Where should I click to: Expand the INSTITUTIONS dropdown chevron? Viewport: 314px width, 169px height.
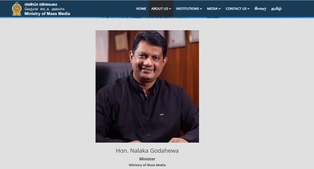click(x=201, y=9)
